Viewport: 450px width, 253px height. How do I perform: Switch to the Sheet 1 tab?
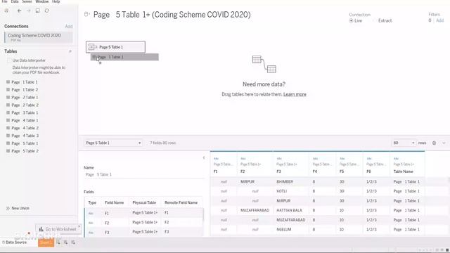[x=46, y=242]
